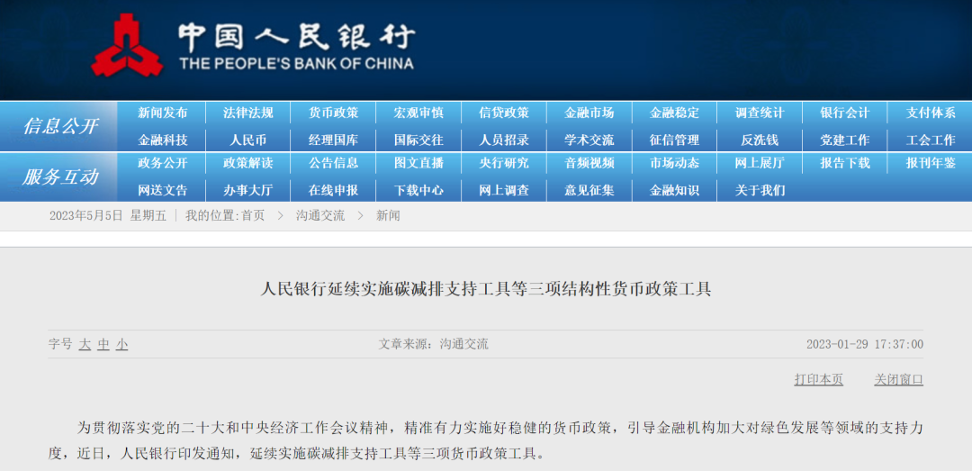
Task: Open 沟通交流 breadcrumb link
Action: 320,216
